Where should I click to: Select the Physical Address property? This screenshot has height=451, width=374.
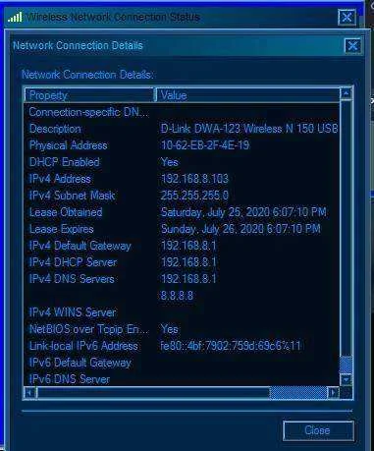click(x=69, y=145)
